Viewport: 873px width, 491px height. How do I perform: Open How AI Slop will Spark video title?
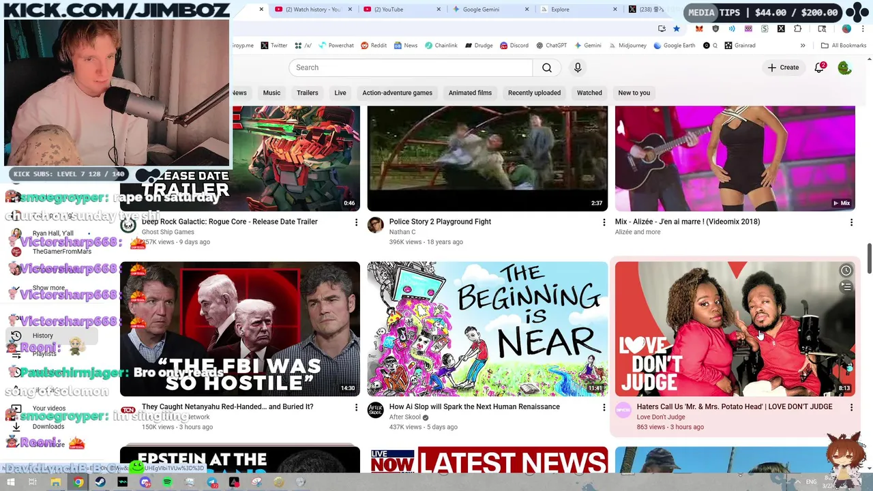[x=475, y=406]
